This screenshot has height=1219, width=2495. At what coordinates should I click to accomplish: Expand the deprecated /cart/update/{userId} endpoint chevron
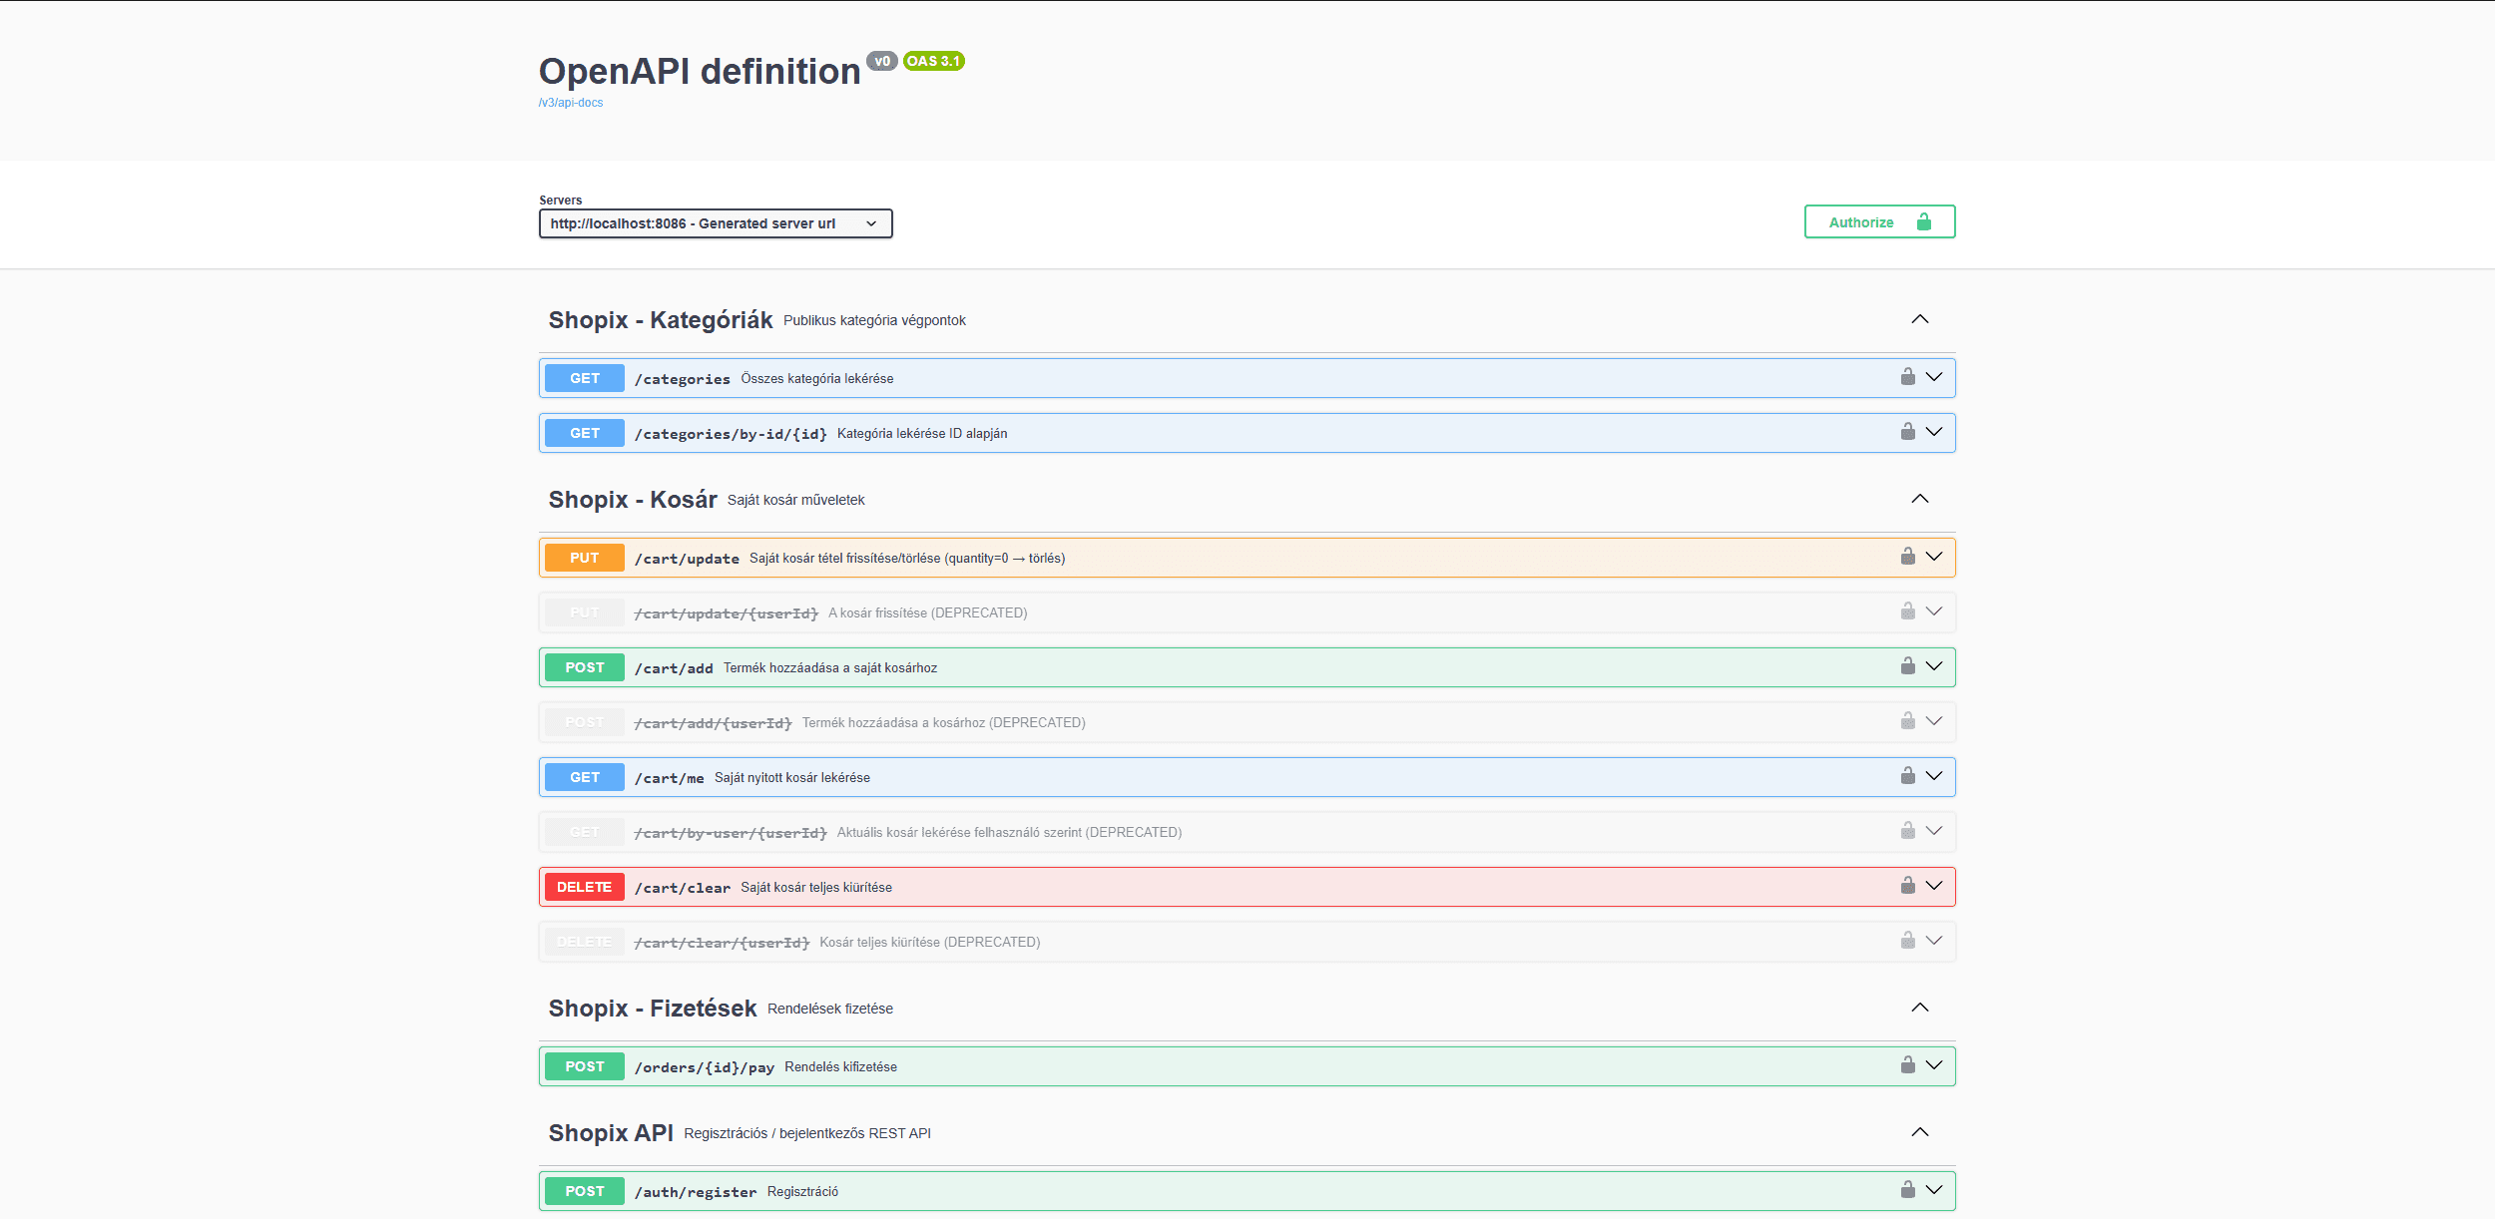1934,611
